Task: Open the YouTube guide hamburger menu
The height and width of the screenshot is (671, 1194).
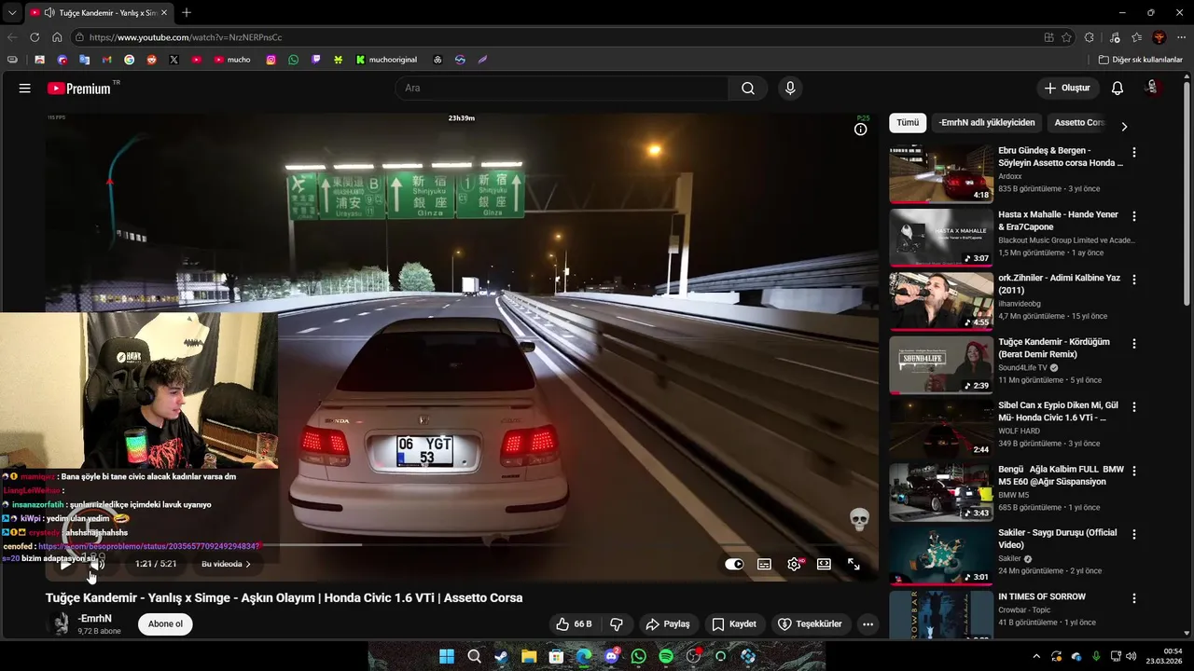Action: pos(25,89)
